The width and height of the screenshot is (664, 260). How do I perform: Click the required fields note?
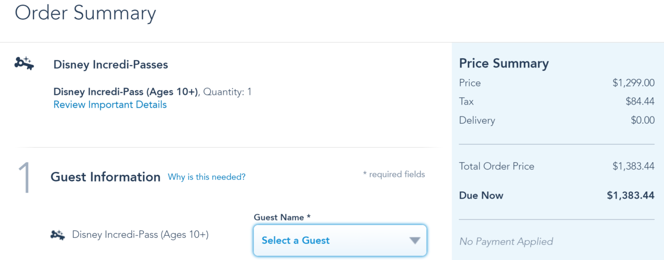click(x=394, y=175)
